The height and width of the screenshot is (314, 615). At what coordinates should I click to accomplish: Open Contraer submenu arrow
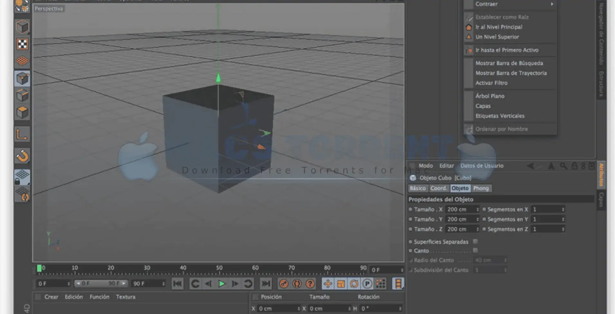point(552,4)
